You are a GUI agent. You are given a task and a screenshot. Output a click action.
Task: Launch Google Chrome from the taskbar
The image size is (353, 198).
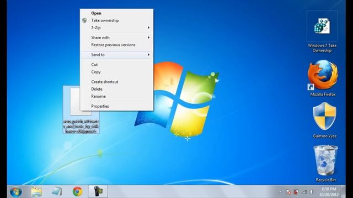point(77,191)
